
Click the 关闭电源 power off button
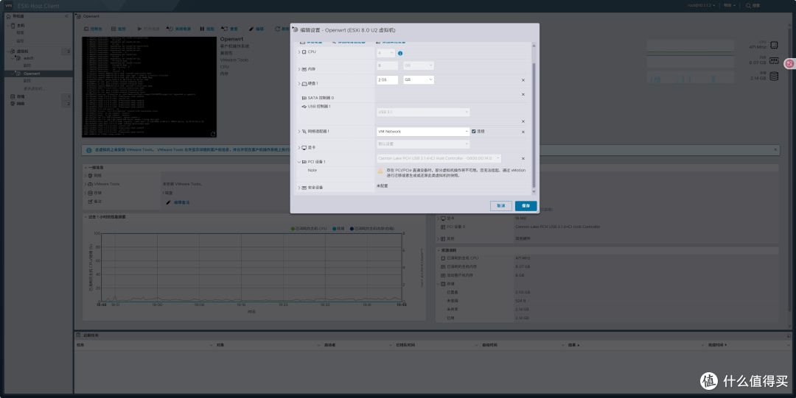click(178, 29)
